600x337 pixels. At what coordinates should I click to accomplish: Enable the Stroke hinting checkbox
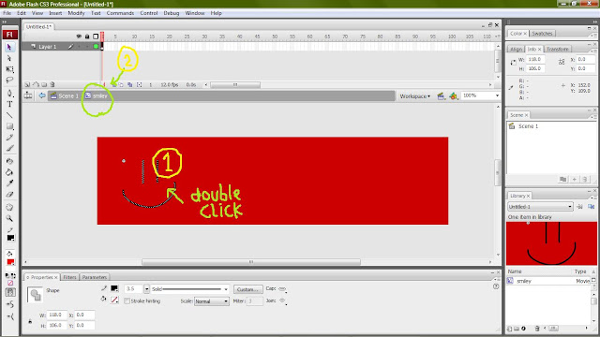(x=127, y=301)
